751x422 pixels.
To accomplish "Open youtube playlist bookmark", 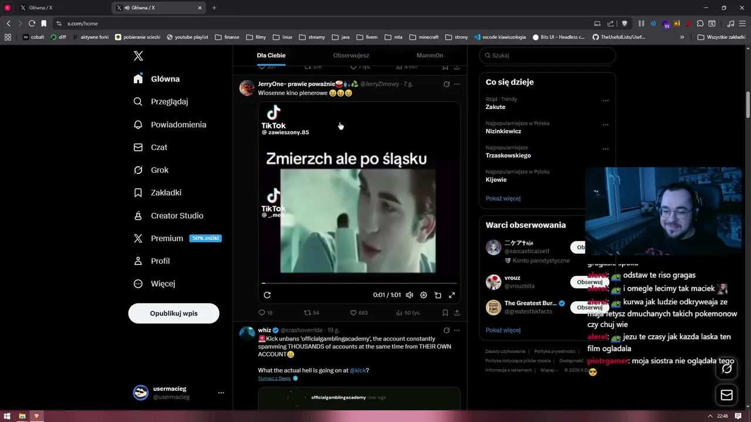I will [187, 37].
